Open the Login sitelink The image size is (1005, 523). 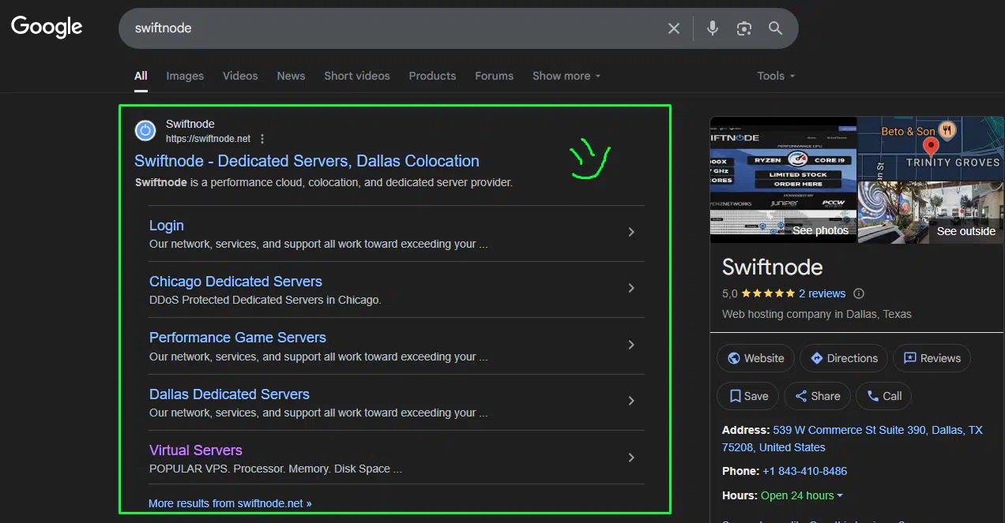pyautogui.click(x=167, y=226)
